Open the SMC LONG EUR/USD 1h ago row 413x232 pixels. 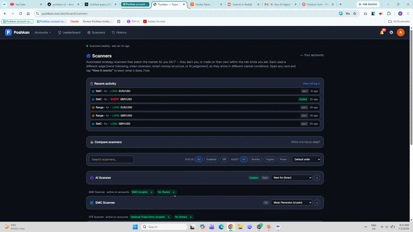[205, 91]
